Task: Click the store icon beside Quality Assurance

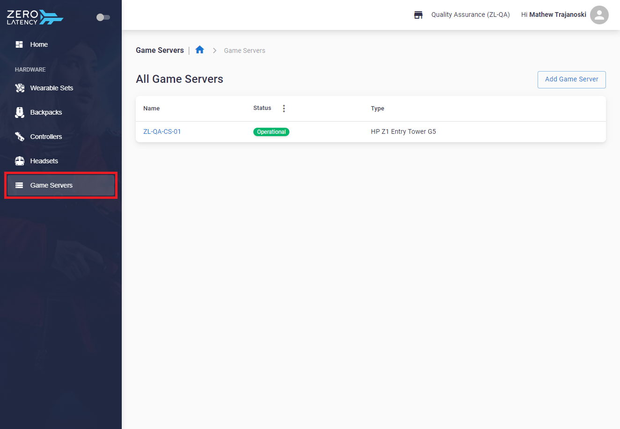Action: click(x=418, y=15)
